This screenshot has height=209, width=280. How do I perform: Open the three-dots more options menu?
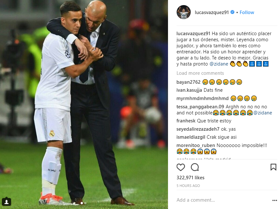pos(275,200)
